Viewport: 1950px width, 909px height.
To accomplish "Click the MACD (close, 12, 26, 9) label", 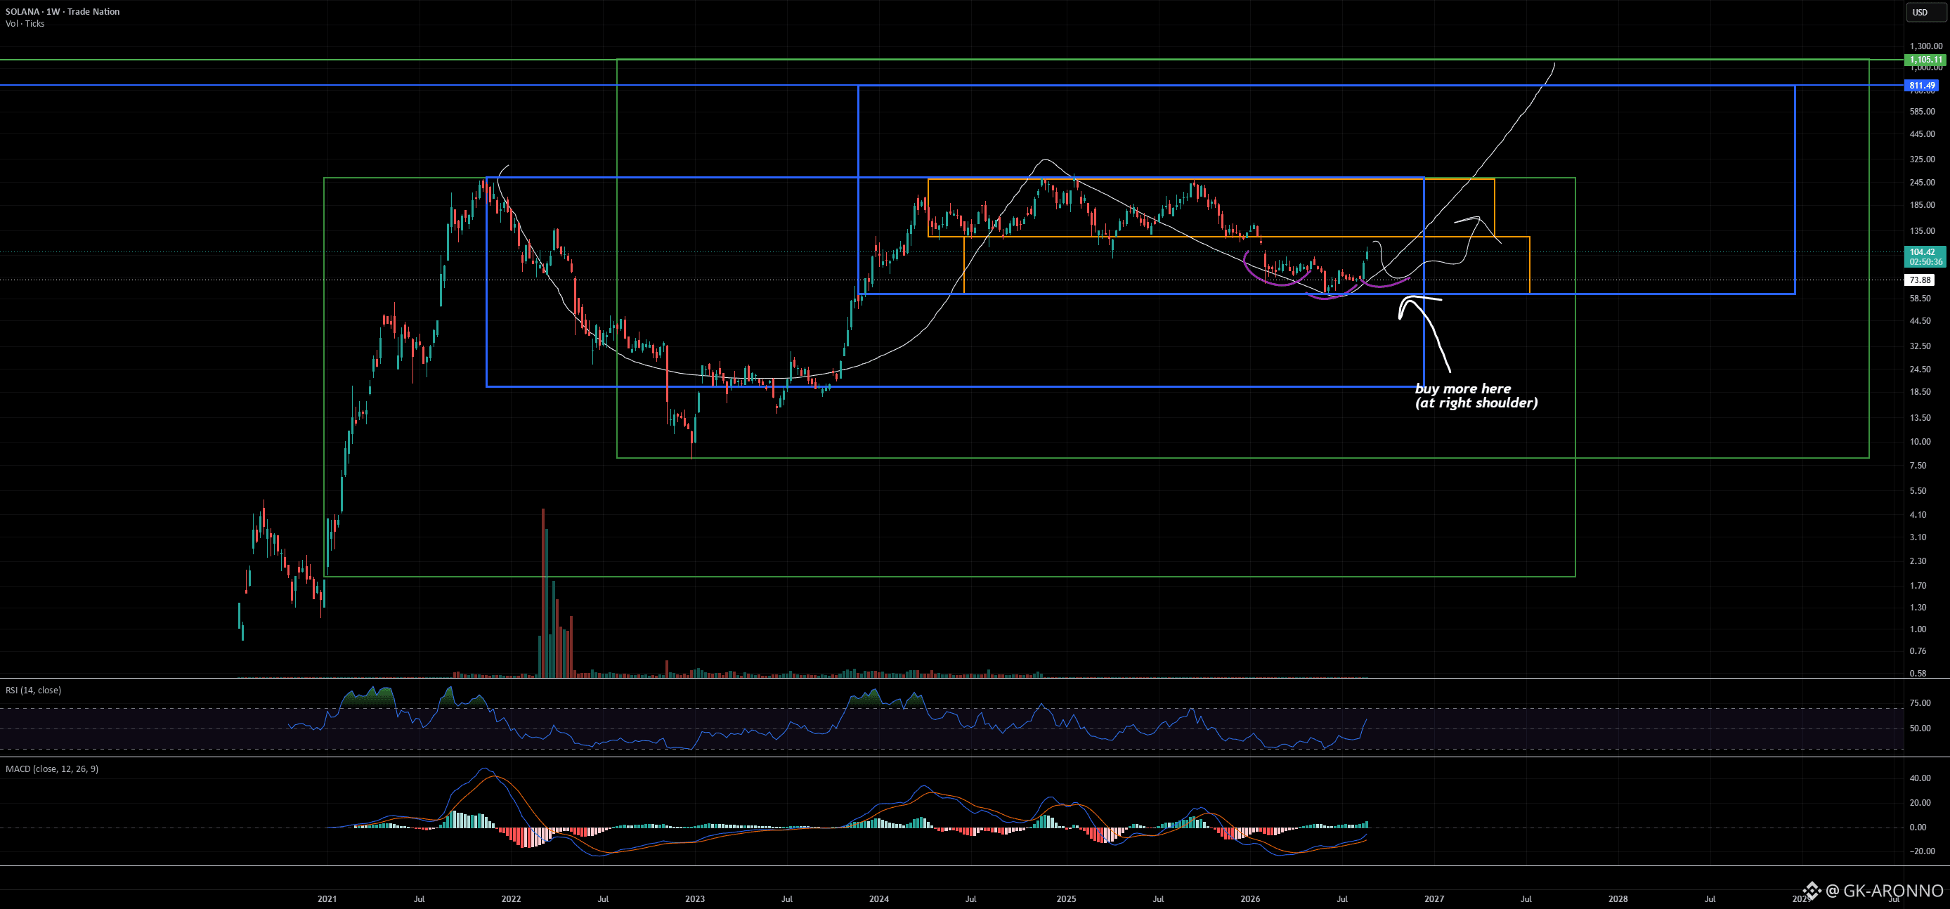I will pyautogui.click(x=51, y=769).
